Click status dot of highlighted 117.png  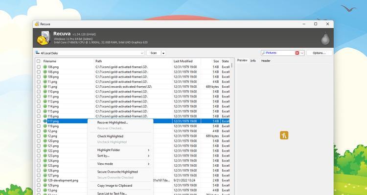(45, 121)
